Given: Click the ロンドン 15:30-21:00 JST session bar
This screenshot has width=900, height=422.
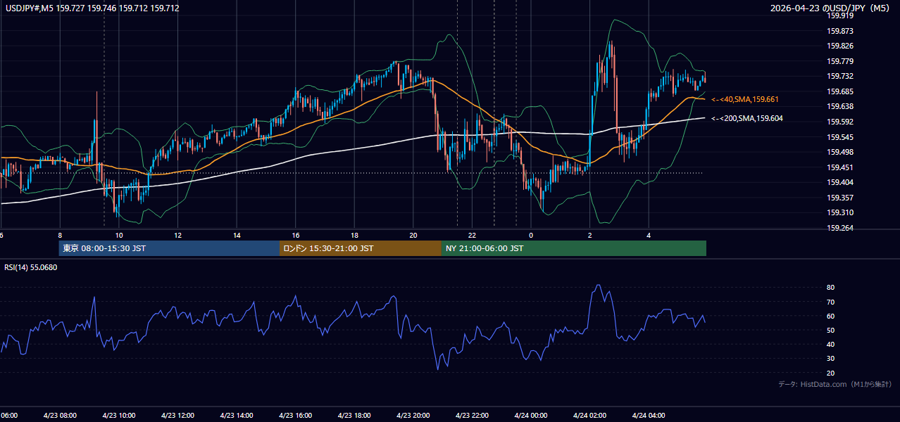Looking at the screenshot, I should click(361, 248).
